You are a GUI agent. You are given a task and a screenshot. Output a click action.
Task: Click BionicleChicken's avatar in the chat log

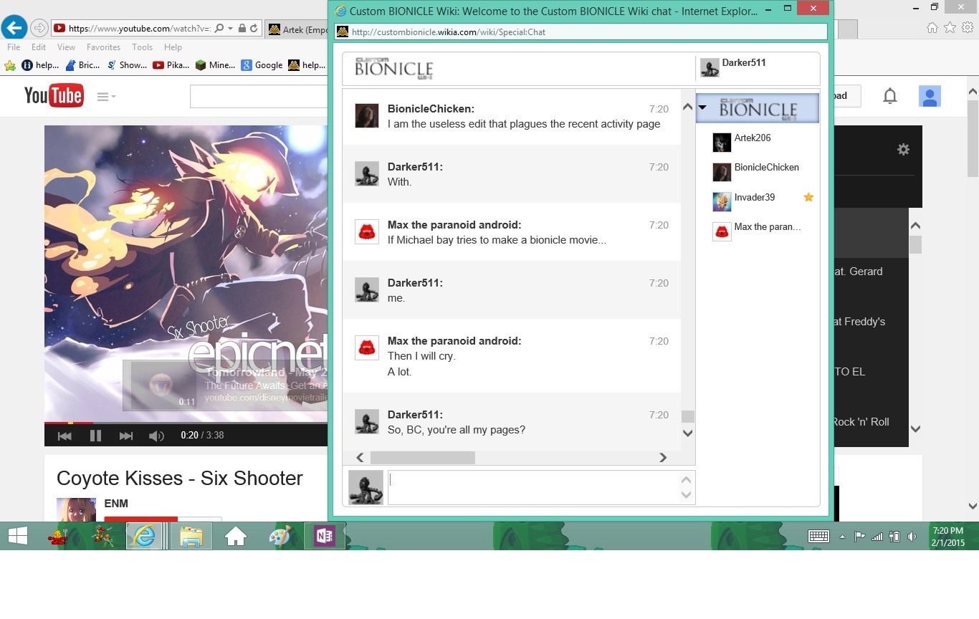(x=367, y=115)
